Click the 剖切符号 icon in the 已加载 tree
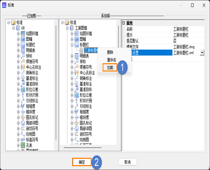The width and height of the screenshot is (210, 170). [23, 128]
